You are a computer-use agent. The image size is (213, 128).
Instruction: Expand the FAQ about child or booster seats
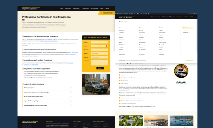pos(48,97)
